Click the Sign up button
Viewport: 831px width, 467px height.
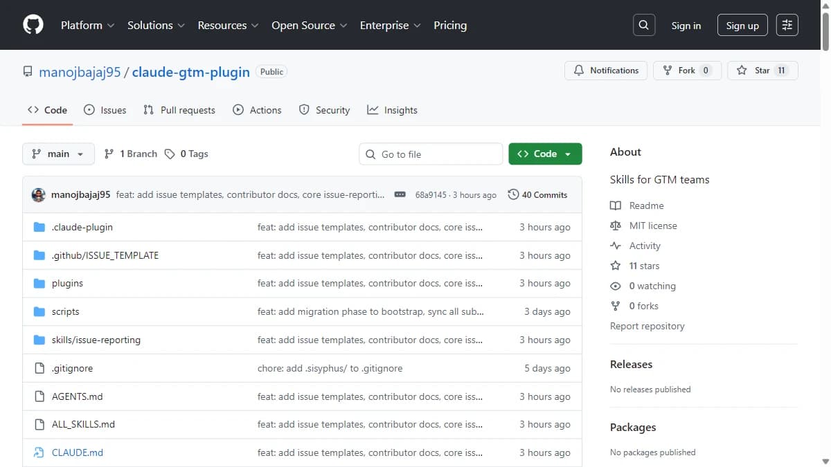coord(742,25)
